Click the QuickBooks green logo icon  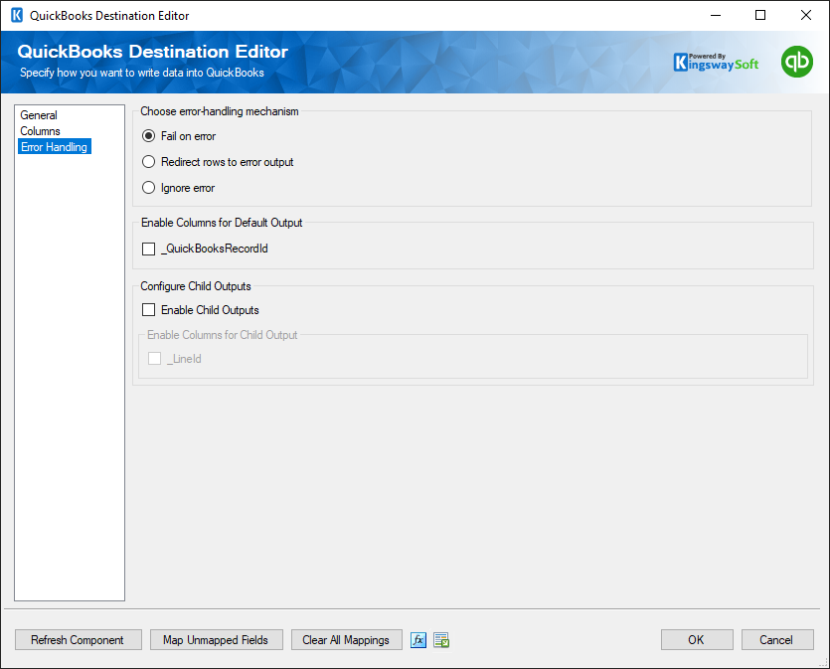coord(796,62)
